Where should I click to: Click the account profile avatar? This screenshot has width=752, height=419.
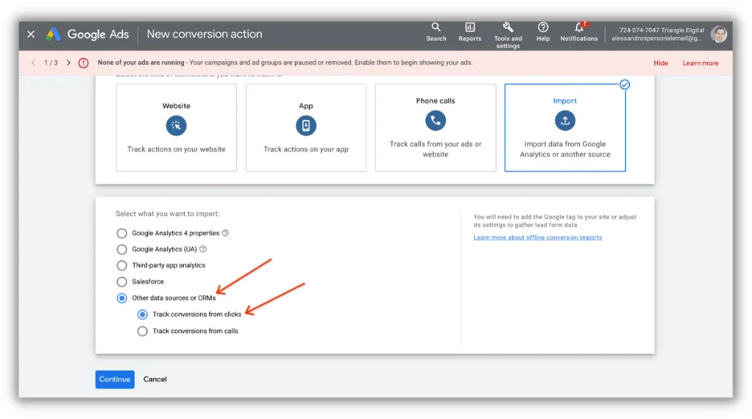pos(718,34)
